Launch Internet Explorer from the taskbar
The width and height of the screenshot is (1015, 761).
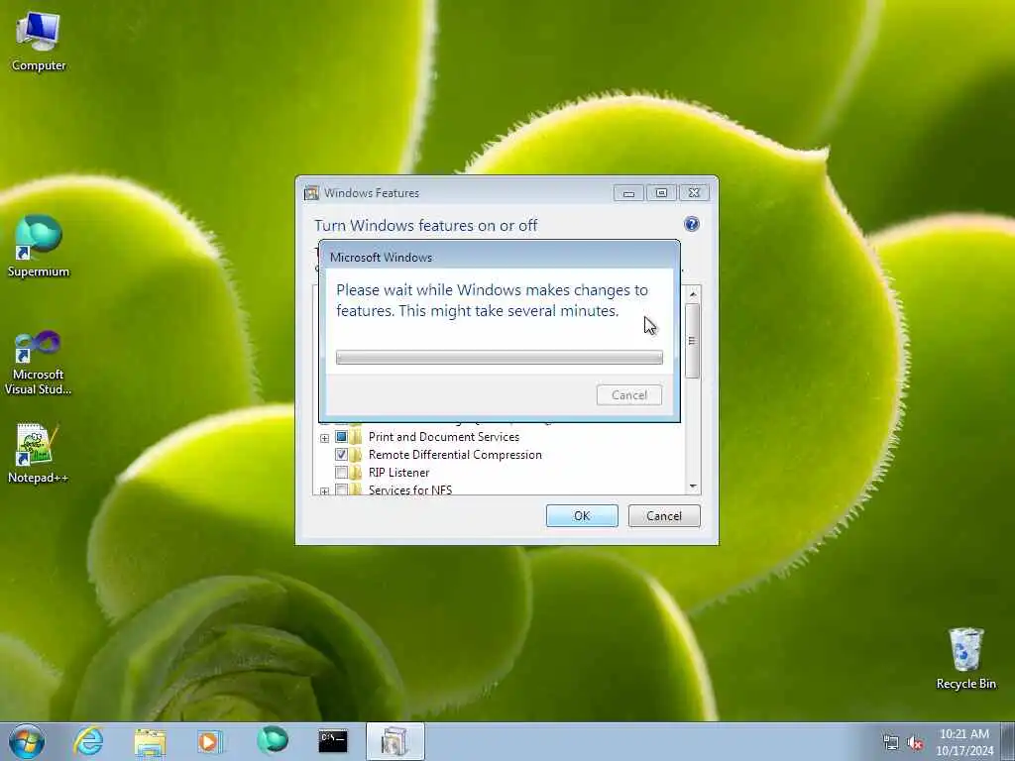click(x=88, y=741)
